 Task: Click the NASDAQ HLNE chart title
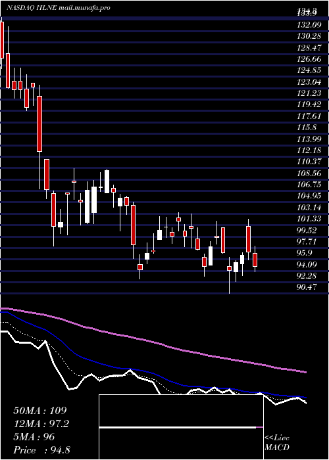coord(59,8)
